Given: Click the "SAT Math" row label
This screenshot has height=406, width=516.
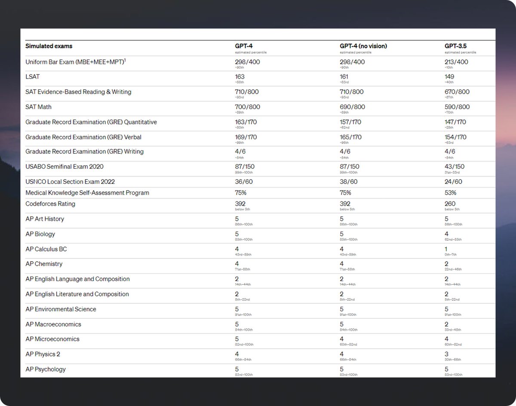Looking at the screenshot, I should 38,107.
